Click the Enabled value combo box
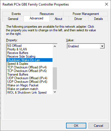 click(86, 46)
